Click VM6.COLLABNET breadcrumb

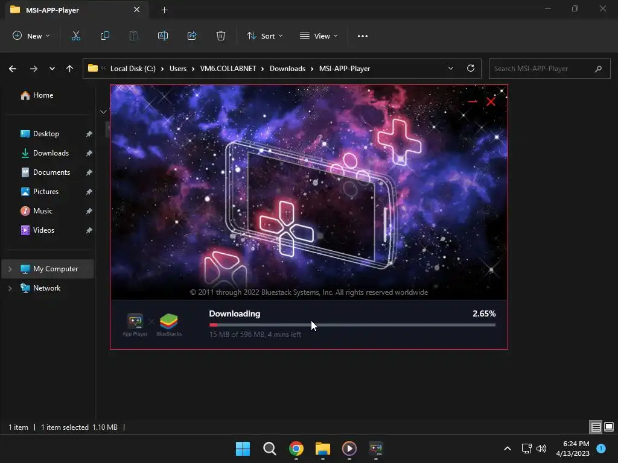click(228, 69)
